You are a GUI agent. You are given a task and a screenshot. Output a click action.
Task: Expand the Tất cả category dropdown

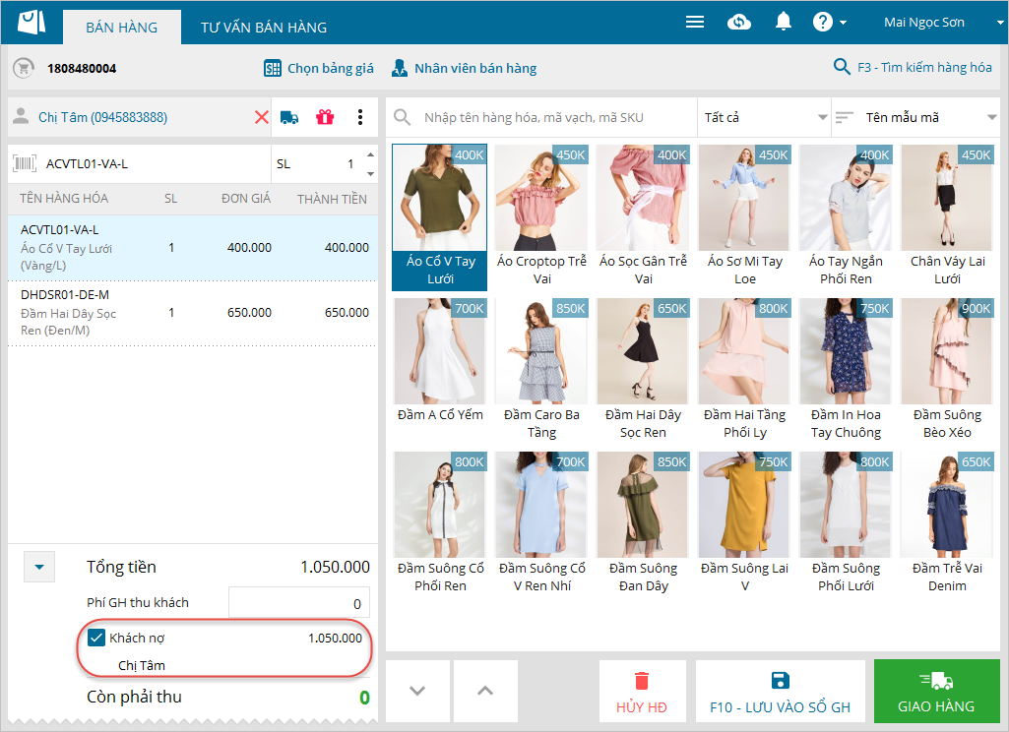[x=764, y=117]
